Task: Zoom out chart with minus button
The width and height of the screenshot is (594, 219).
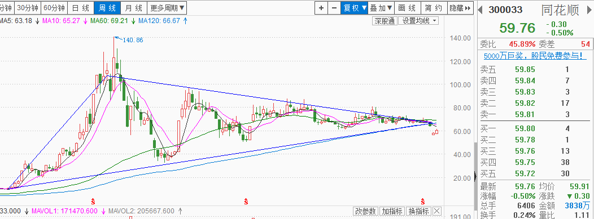Action: point(334,7)
